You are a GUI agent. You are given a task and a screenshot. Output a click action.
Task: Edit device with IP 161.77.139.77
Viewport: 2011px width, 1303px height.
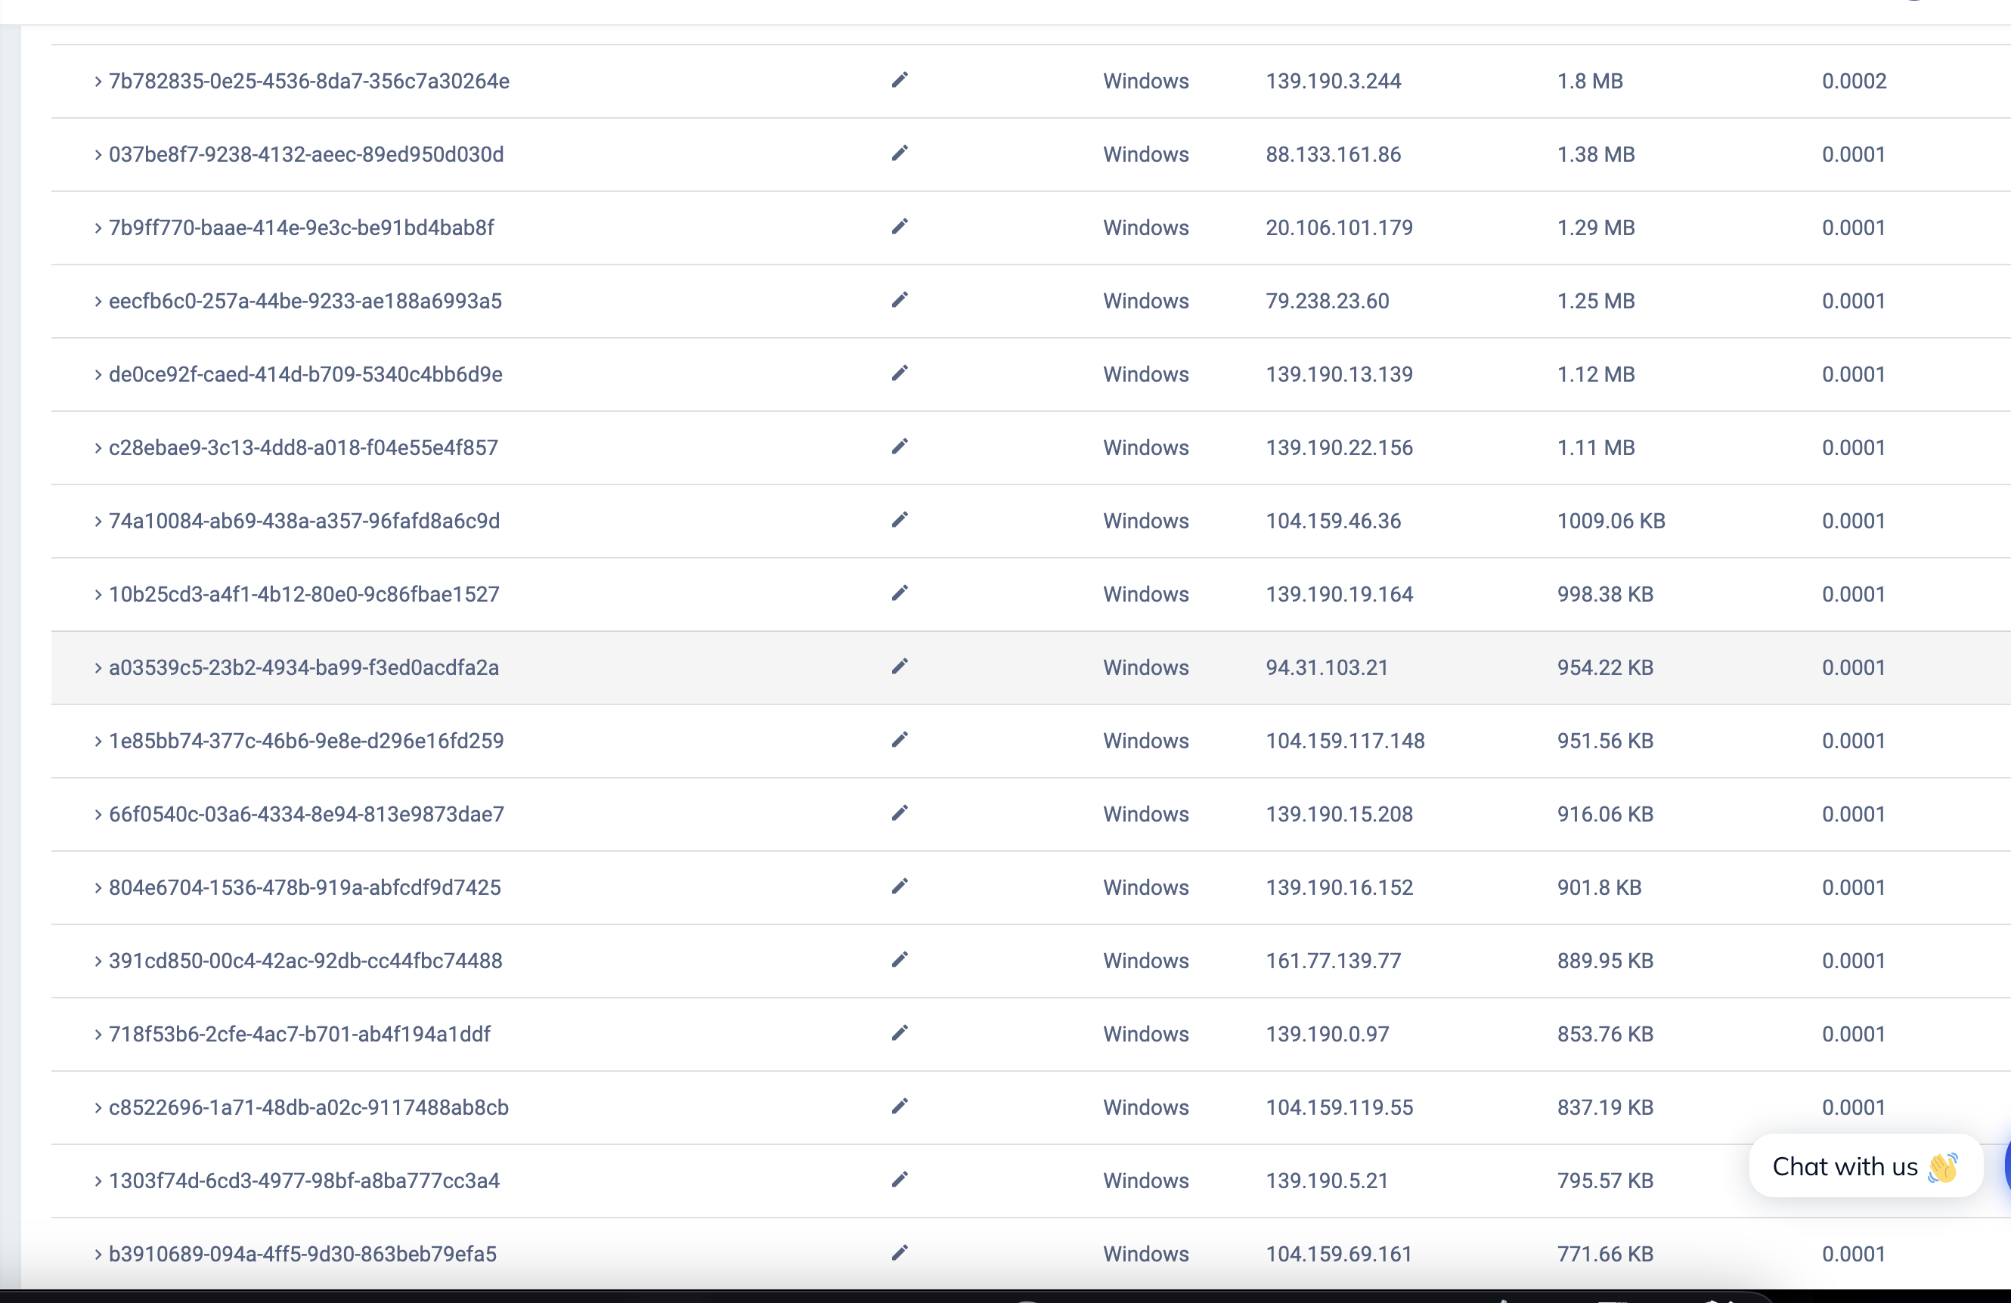coord(899,960)
